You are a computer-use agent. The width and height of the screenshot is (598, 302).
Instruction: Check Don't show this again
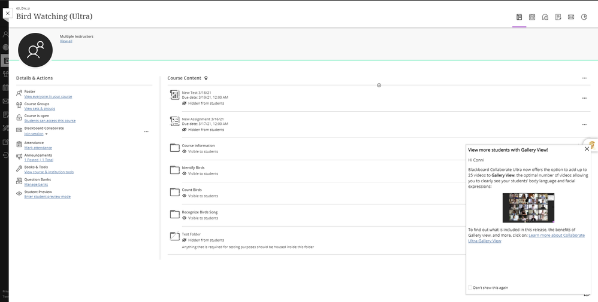[x=470, y=288]
